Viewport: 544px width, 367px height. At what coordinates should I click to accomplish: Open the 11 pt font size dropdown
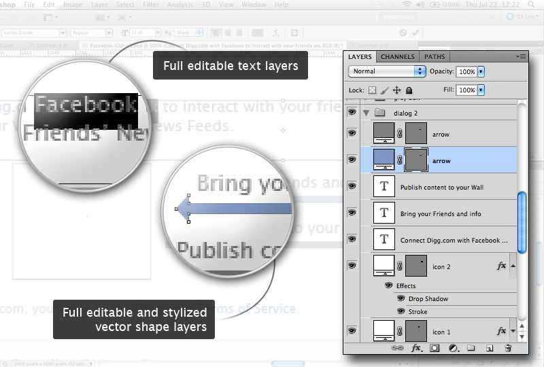coord(158,33)
